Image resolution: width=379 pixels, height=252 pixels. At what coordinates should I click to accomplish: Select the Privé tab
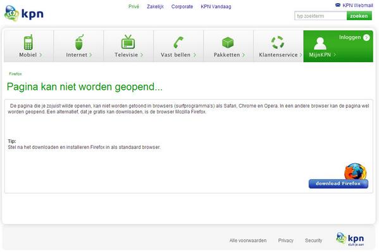tap(134, 6)
